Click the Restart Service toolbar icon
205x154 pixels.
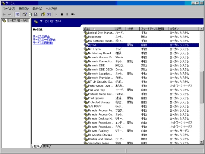pos(73,14)
